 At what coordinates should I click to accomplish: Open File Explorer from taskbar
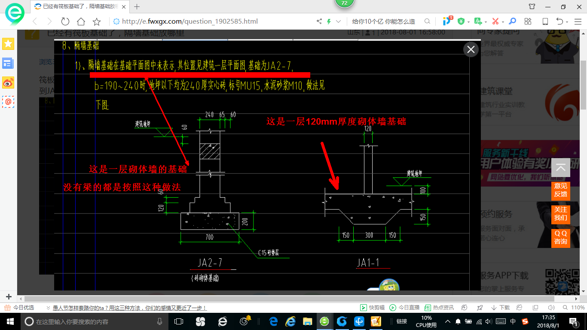click(308, 321)
